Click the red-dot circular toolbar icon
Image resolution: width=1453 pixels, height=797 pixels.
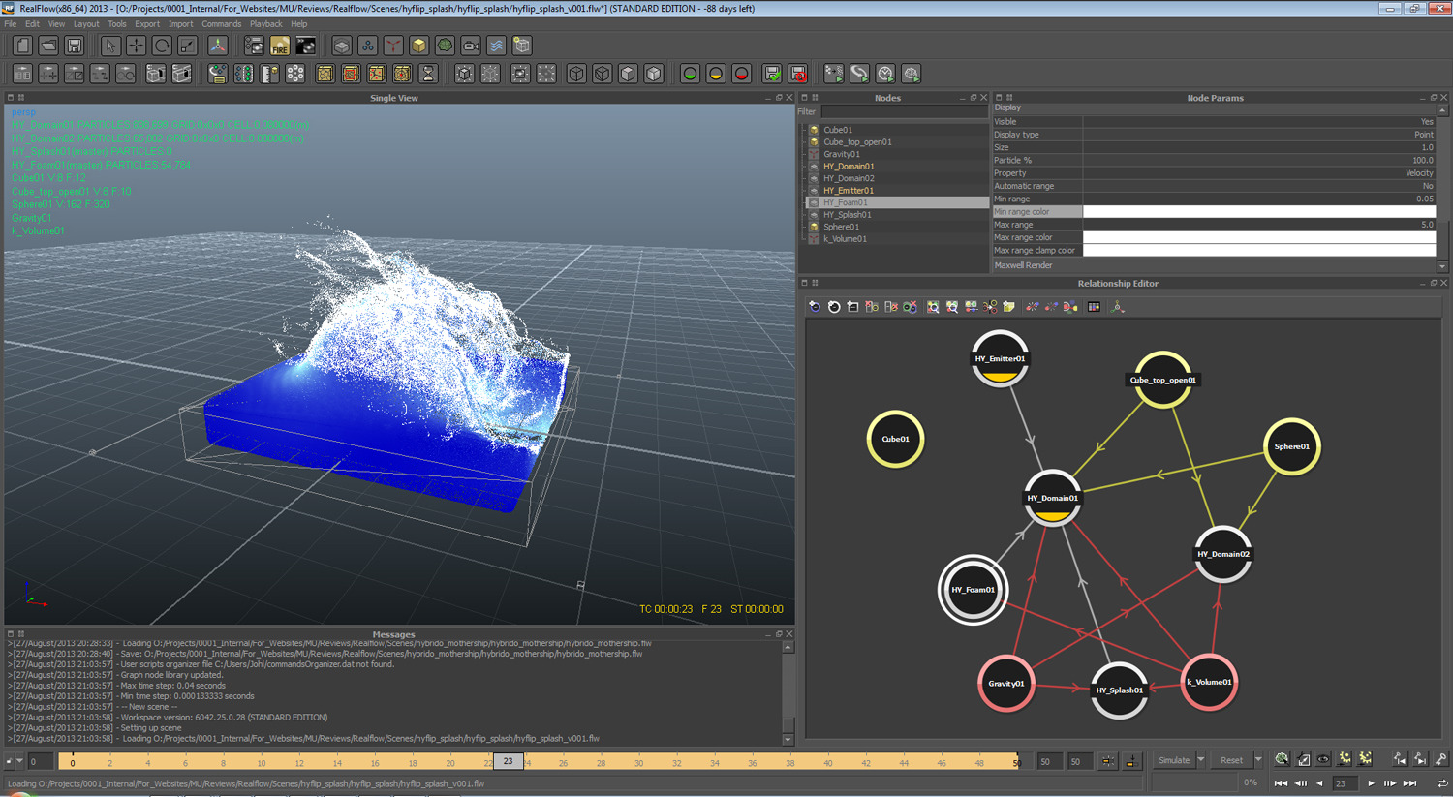point(742,74)
